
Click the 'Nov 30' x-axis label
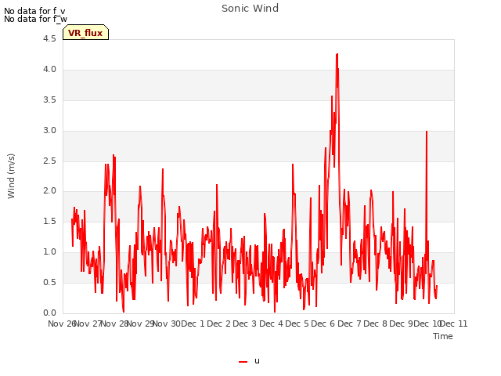tap(167, 324)
